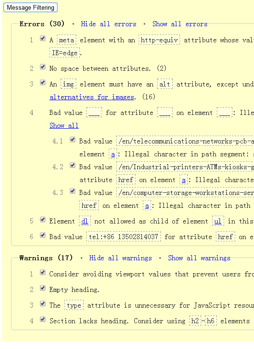Click the h6 code text in warning 4
The height and width of the screenshot is (349, 254).
pos(211,321)
